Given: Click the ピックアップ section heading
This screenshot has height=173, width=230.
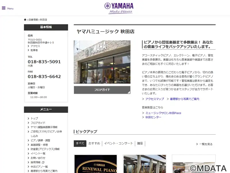Looking at the screenshot, I should [x=87, y=131].
